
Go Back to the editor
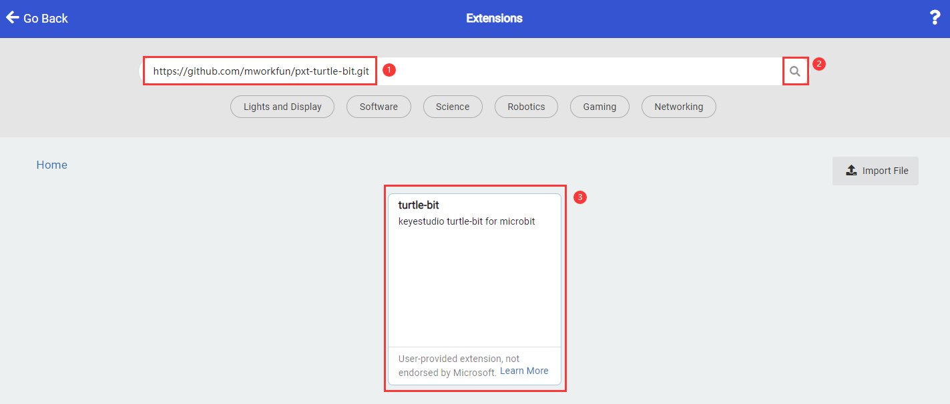37,18
